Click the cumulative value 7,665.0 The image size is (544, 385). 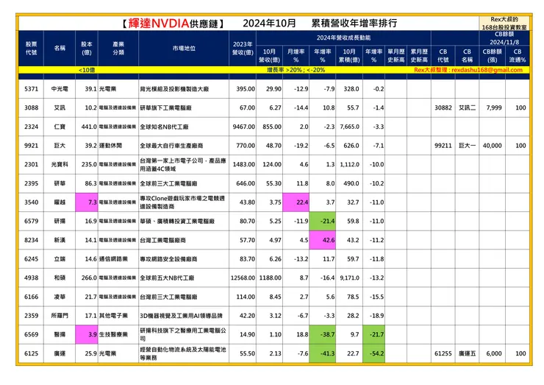[x=349, y=127]
